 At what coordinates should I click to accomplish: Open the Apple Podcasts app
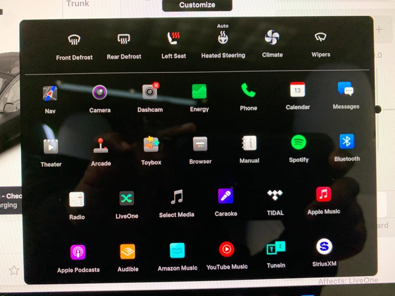[x=78, y=252]
